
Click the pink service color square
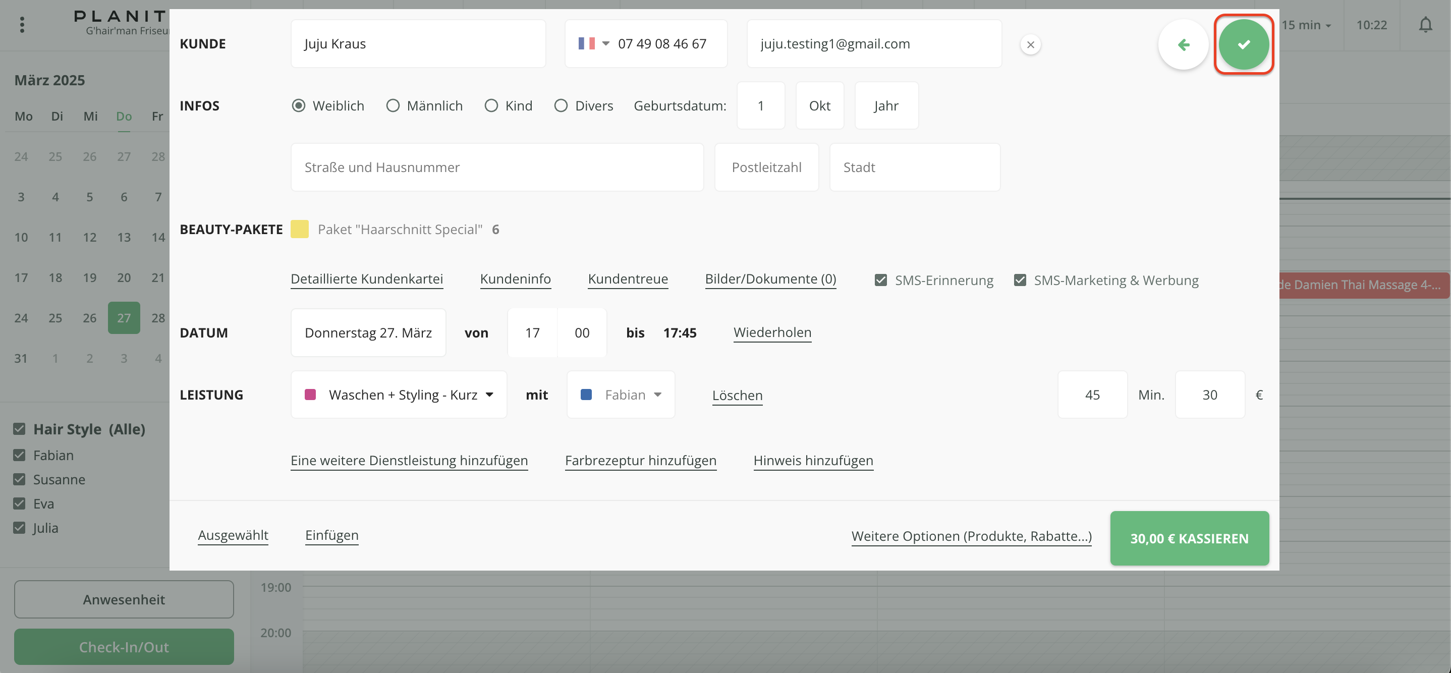pyautogui.click(x=310, y=395)
